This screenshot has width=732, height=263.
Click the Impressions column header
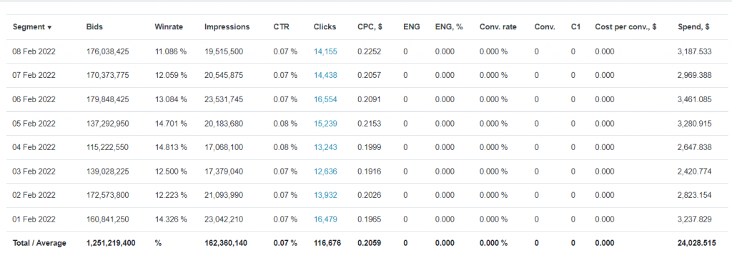pyautogui.click(x=227, y=27)
